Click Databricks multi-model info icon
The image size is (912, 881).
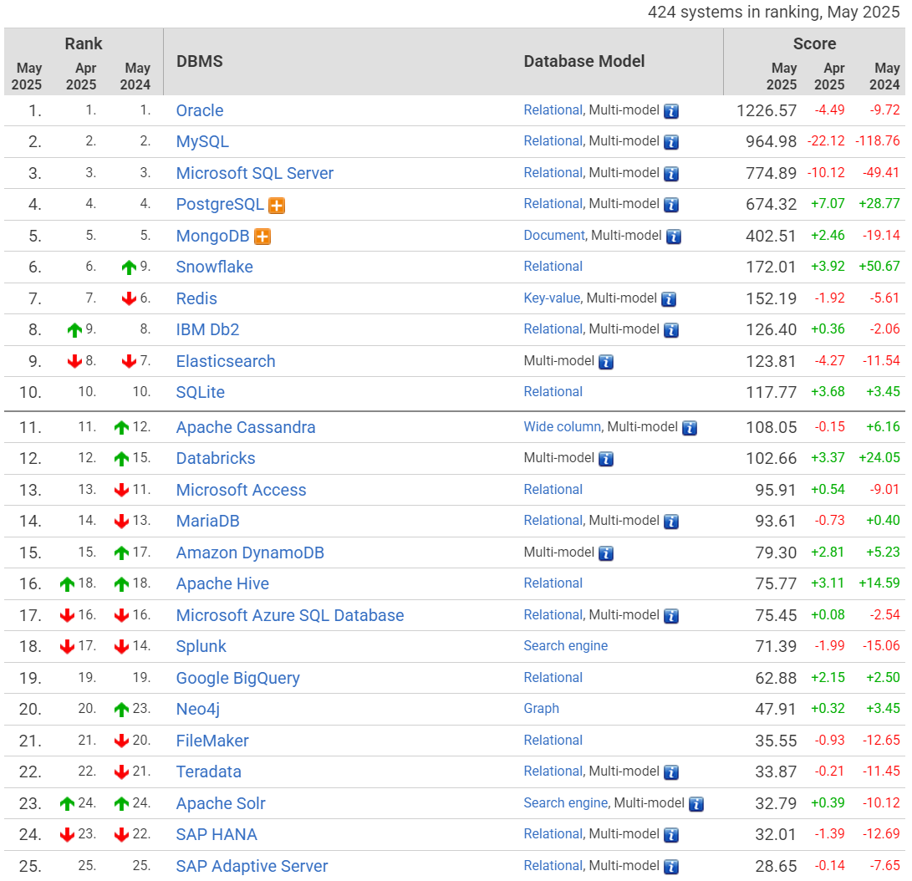click(x=606, y=460)
